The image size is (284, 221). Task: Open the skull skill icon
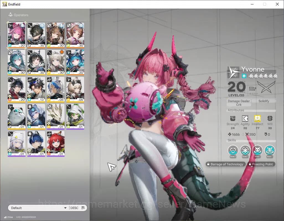[x=257, y=150]
